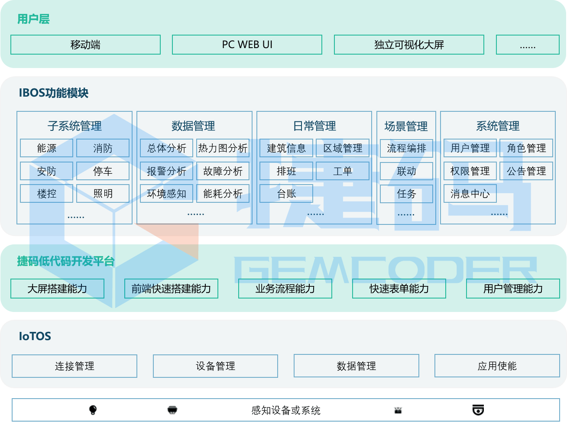Open the 总体分析 box
The height and width of the screenshot is (422, 567).
point(167,148)
